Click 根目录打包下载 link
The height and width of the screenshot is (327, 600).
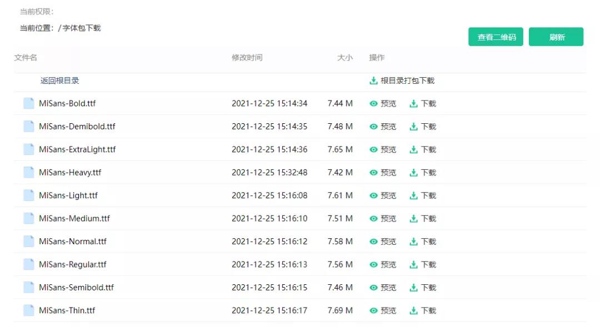408,81
